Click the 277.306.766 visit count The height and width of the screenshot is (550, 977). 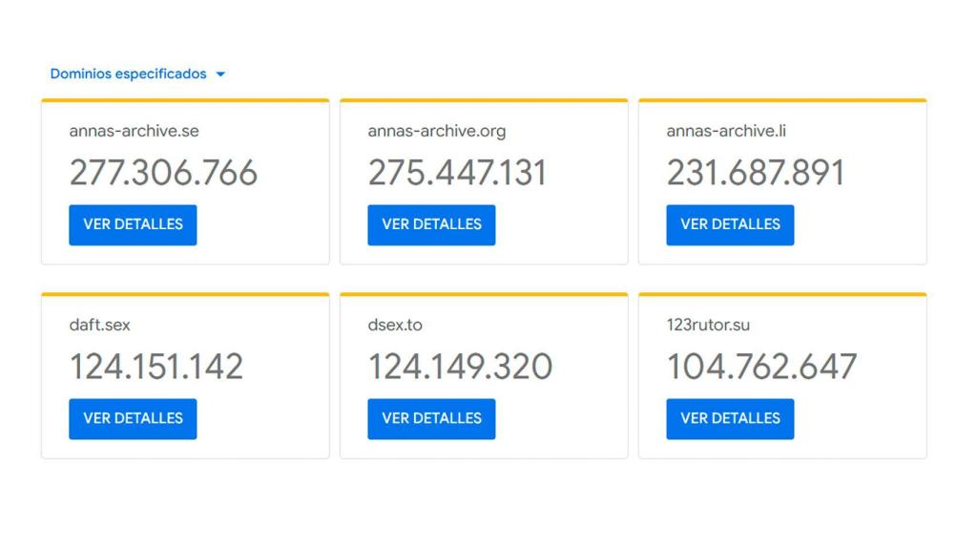pos(163,173)
